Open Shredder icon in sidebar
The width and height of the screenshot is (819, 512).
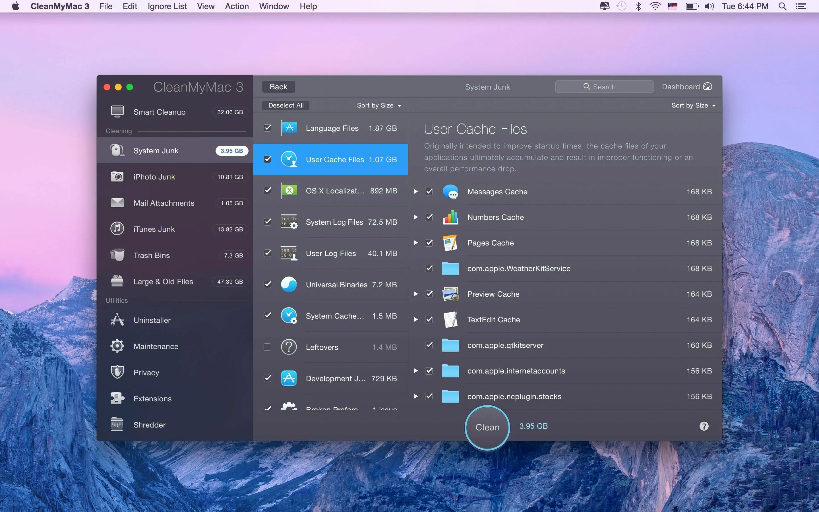click(117, 424)
